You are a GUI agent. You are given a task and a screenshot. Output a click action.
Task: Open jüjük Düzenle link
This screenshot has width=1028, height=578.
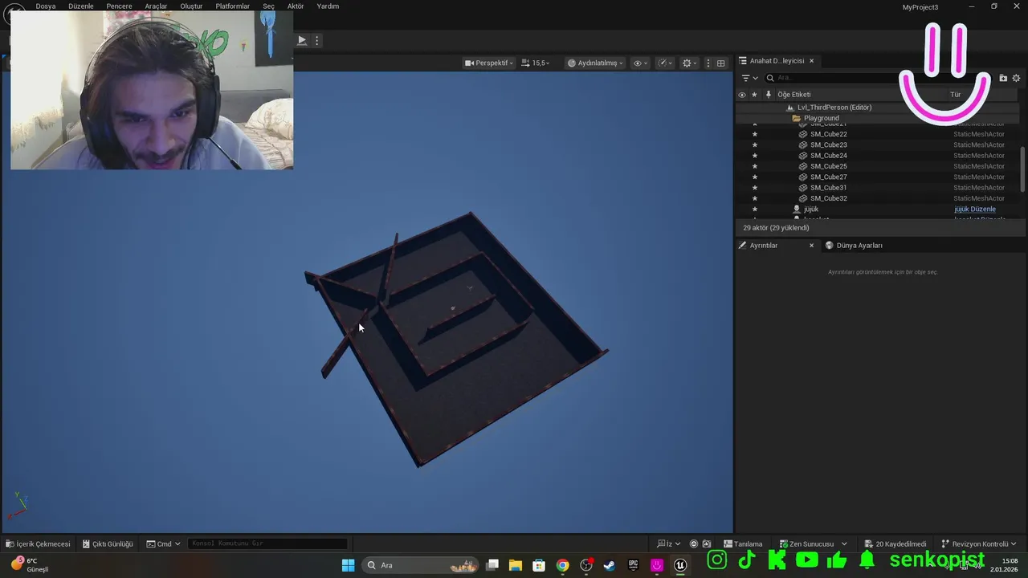[x=975, y=209]
